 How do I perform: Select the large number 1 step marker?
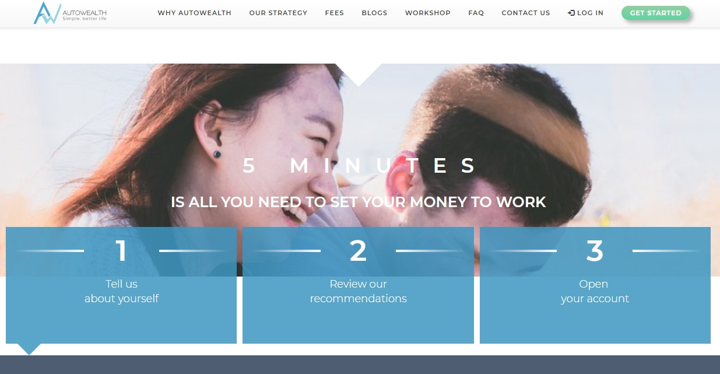[121, 251]
